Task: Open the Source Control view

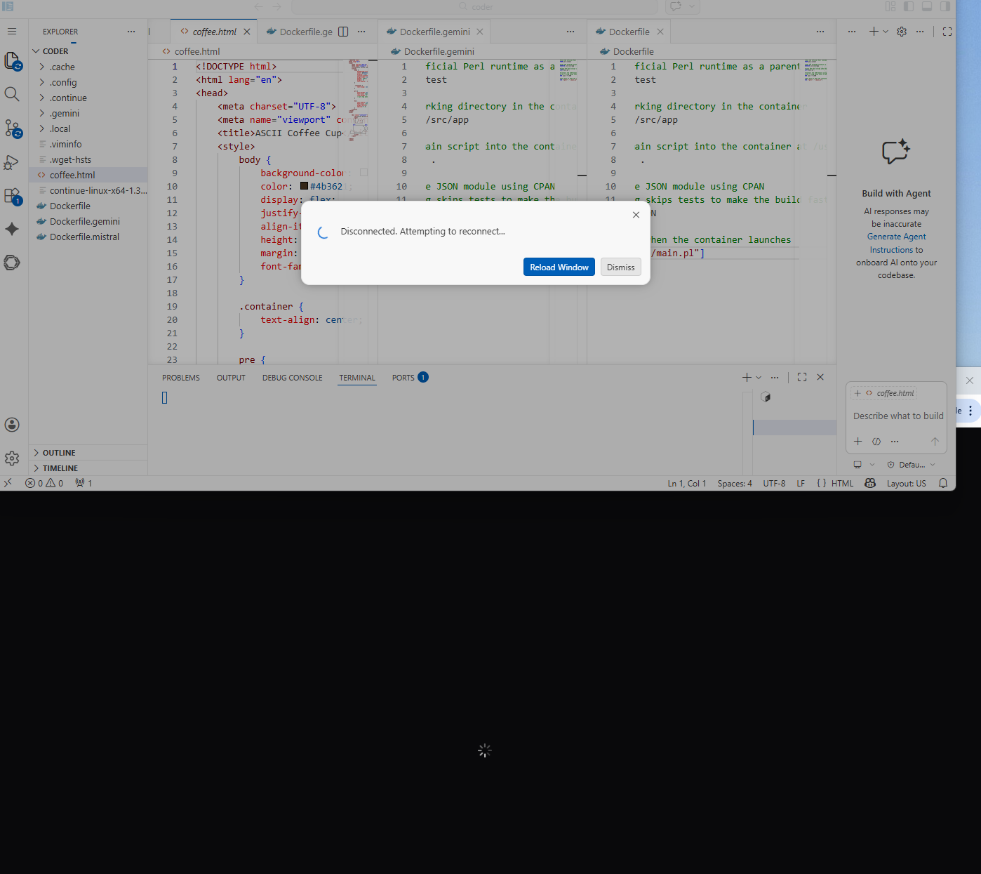Action: click(x=12, y=129)
